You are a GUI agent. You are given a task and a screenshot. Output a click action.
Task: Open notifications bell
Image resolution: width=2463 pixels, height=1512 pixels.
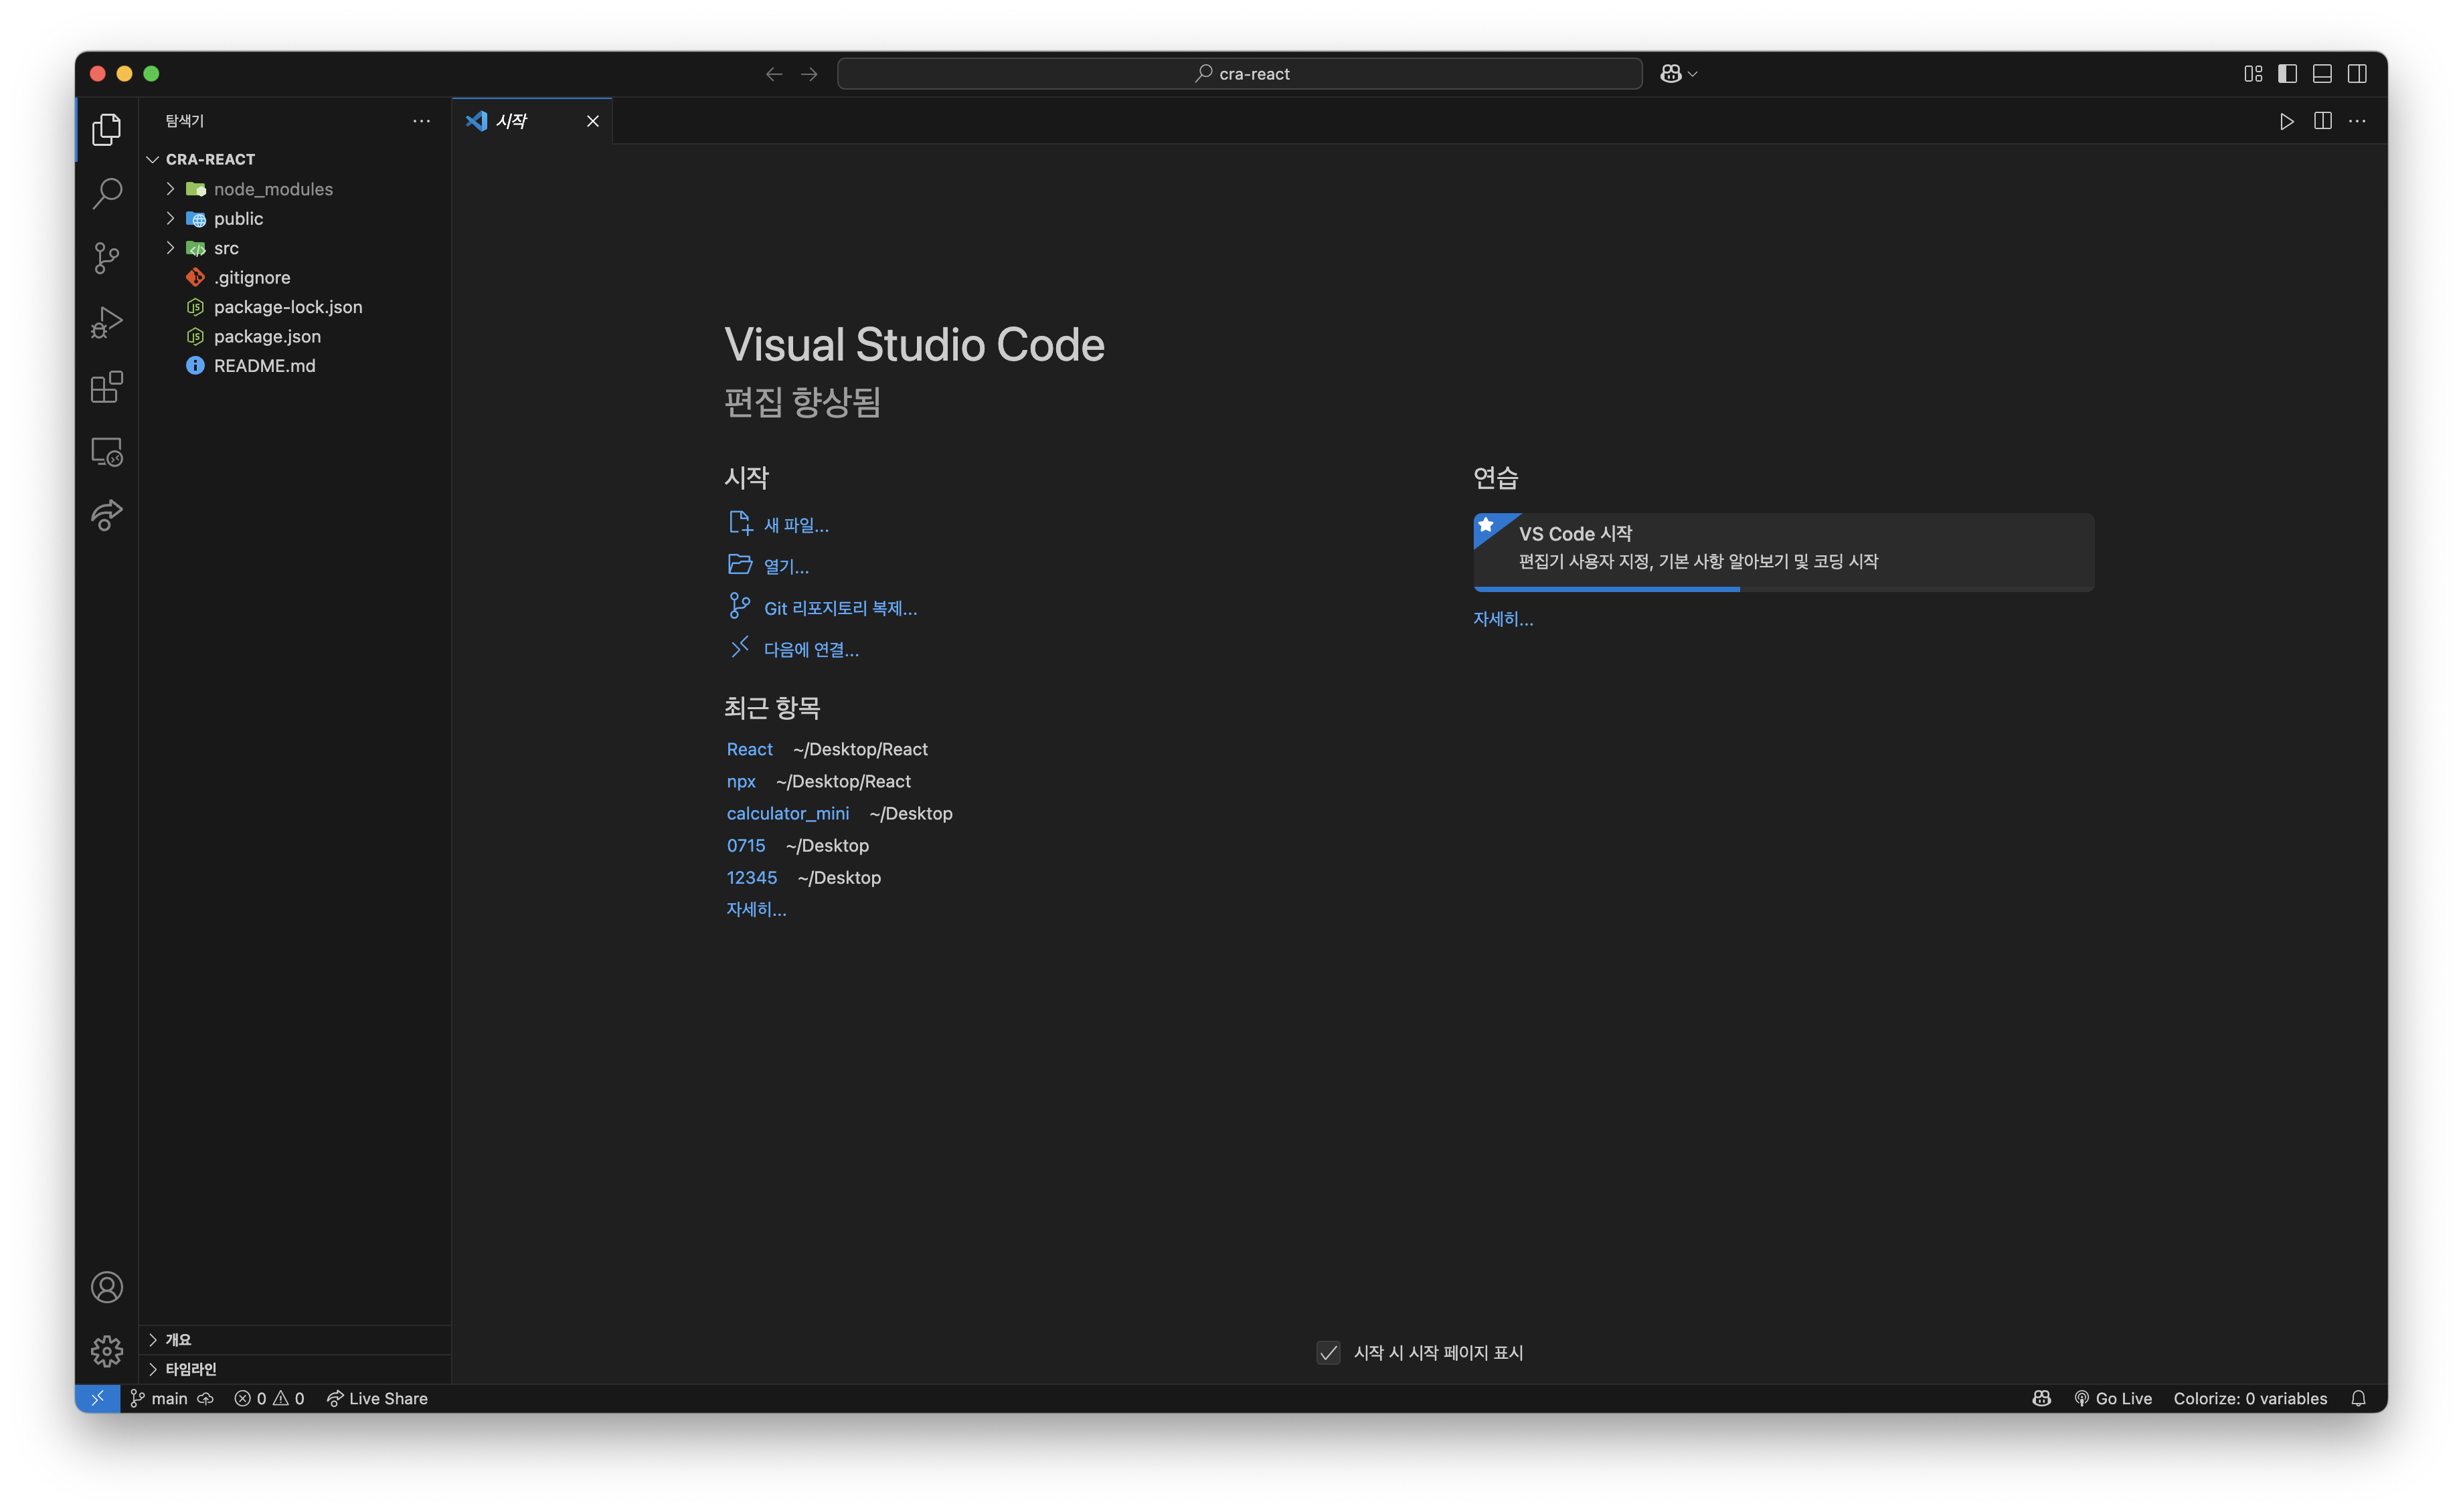coord(2358,1398)
